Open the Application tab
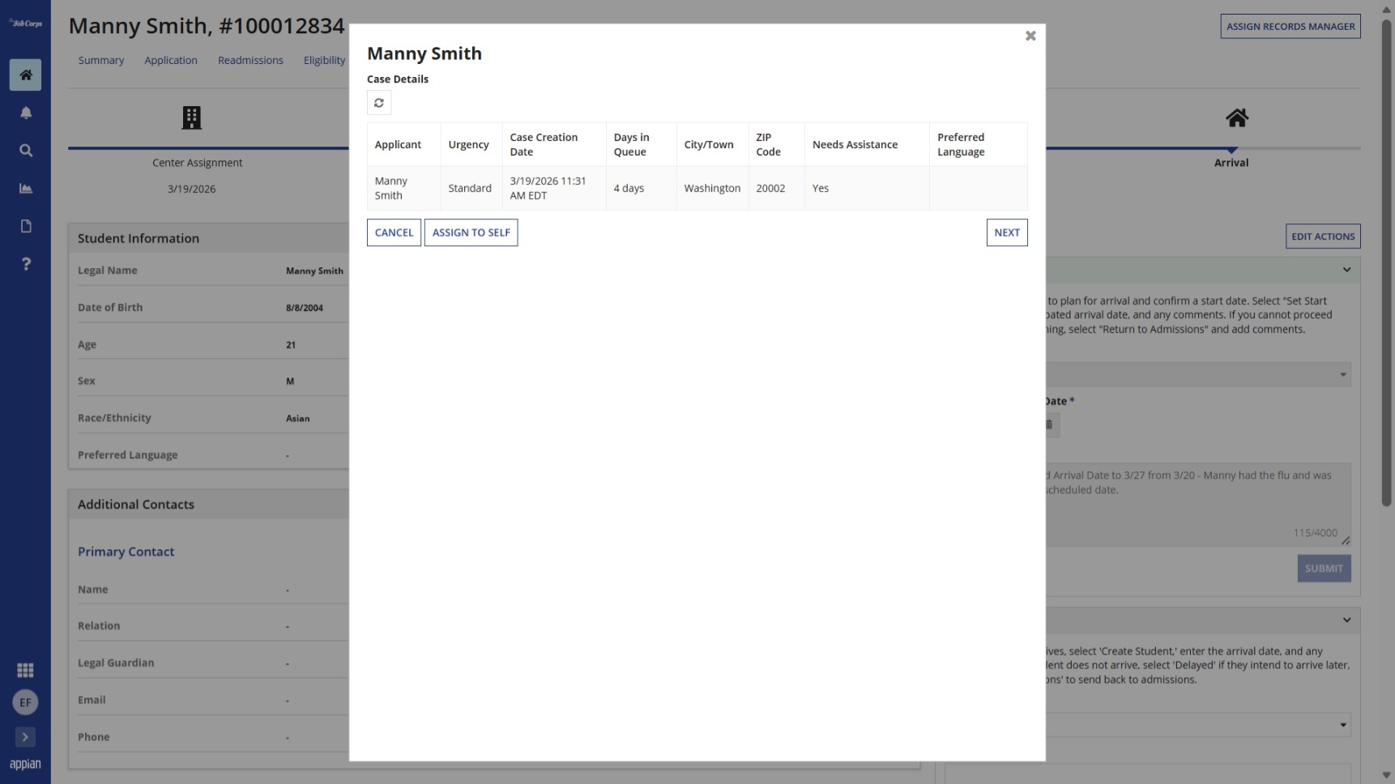 point(171,60)
